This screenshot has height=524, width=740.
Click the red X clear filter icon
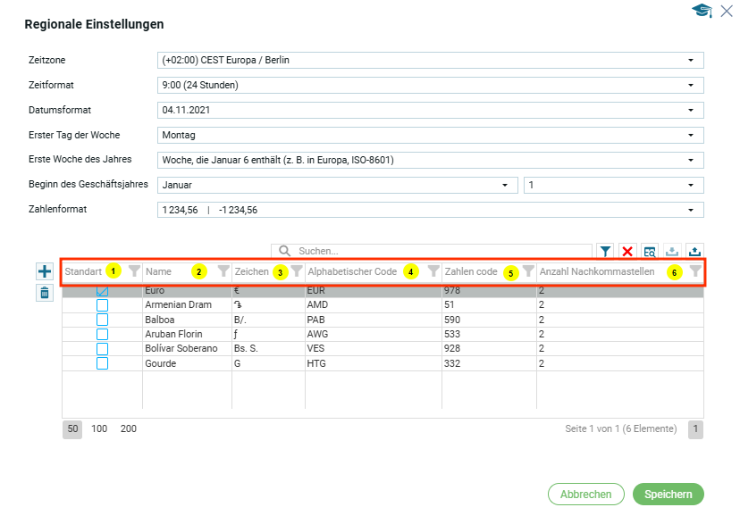tap(627, 252)
